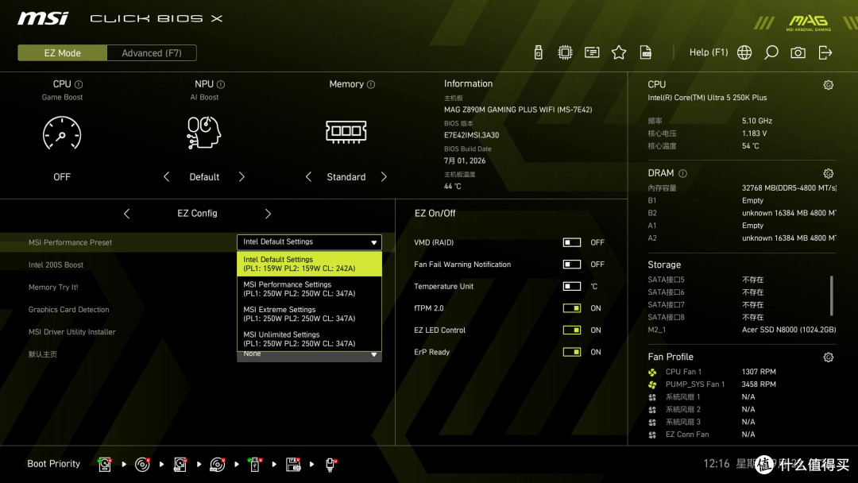858x483 pixels.
Task: Choose MSI Extreme Settings option
Action: pos(309,314)
